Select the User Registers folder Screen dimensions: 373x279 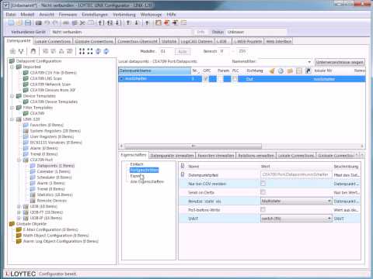click(52, 136)
